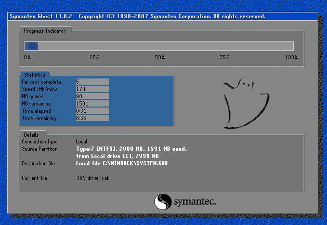Select the Speed (MB/min) value field
This screenshot has width=327, height=225.
click(92, 89)
